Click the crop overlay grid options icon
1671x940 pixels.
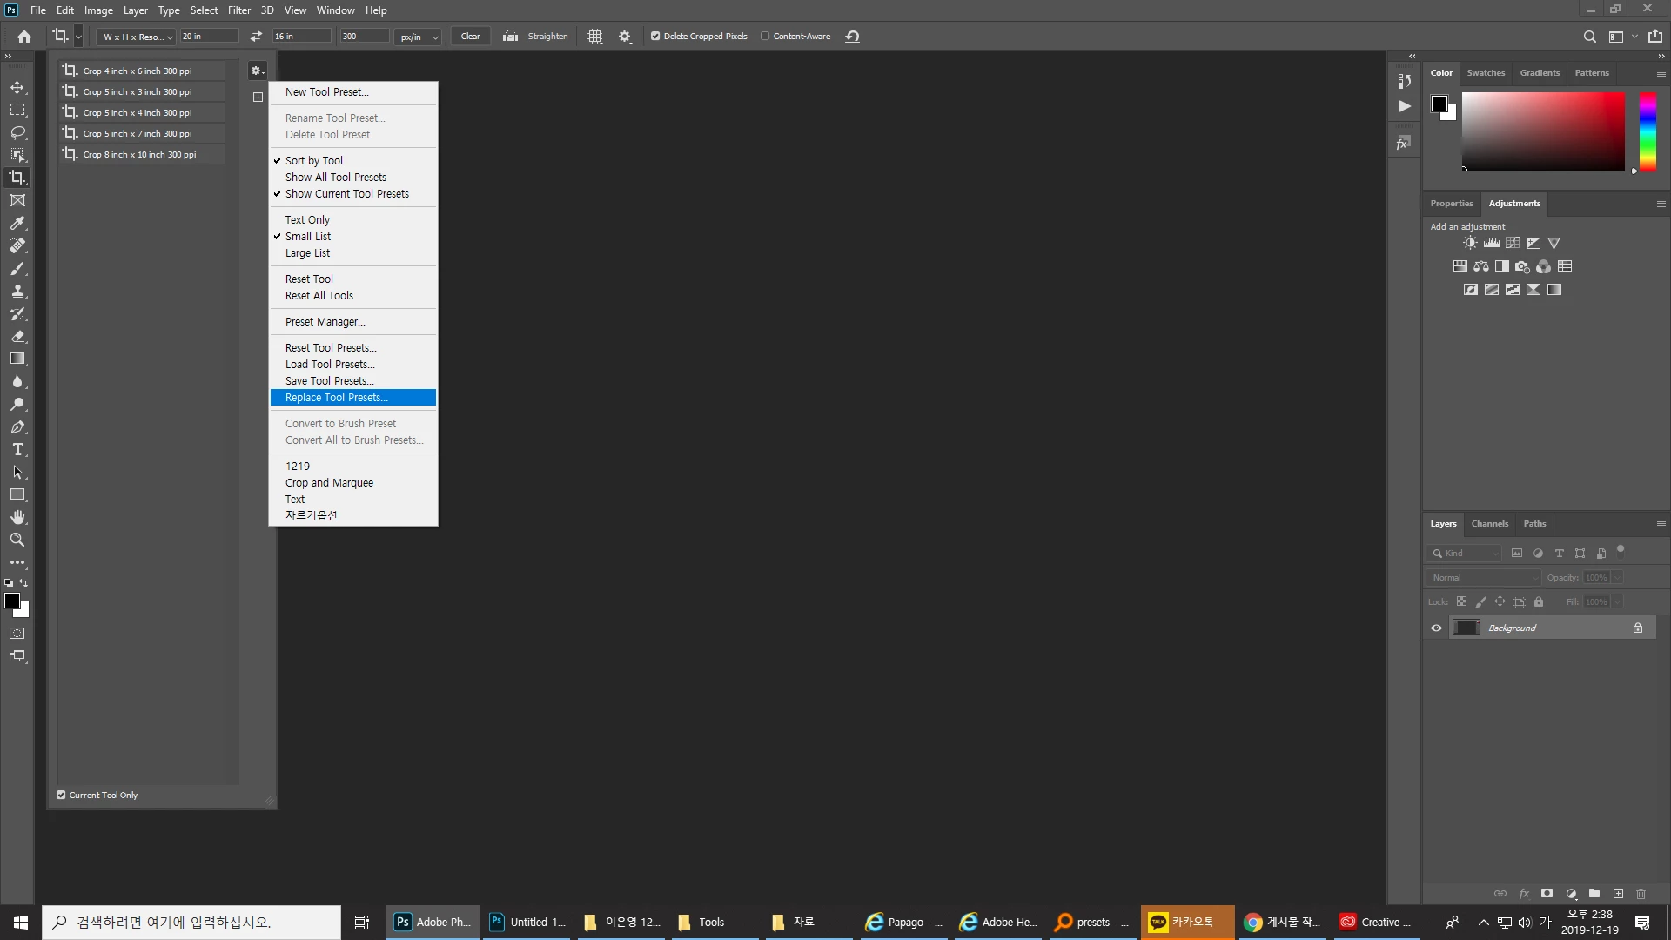pyautogui.click(x=595, y=37)
